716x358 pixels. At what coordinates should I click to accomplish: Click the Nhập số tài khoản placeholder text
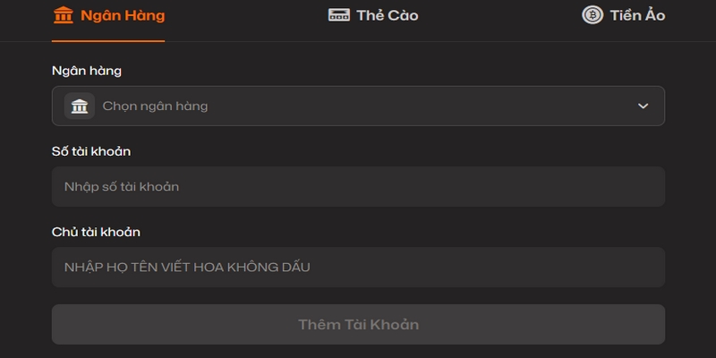[122, 186]
